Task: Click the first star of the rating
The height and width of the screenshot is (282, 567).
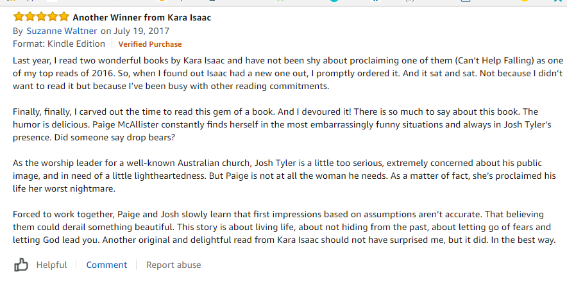Action: [19, 17]
